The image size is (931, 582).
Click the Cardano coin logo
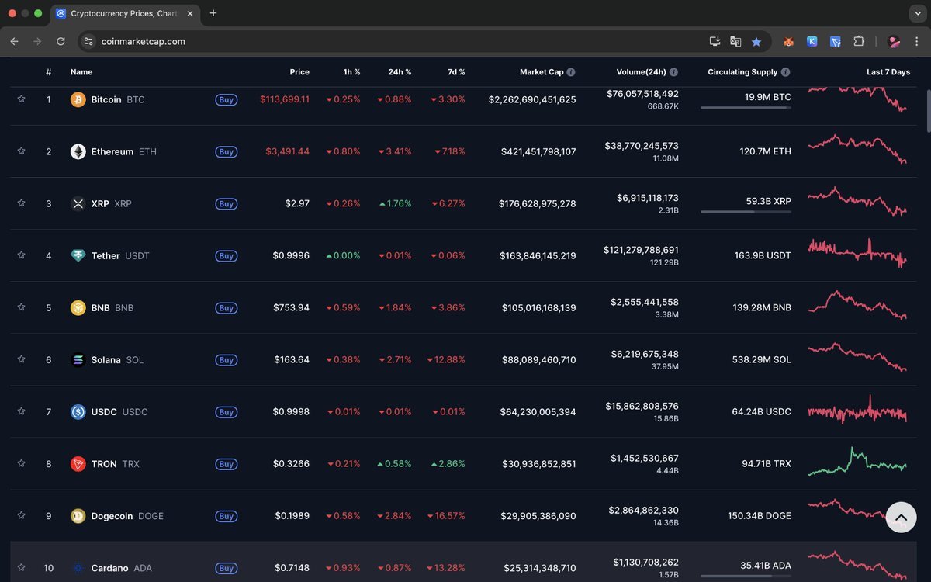(x=78, y=567)
